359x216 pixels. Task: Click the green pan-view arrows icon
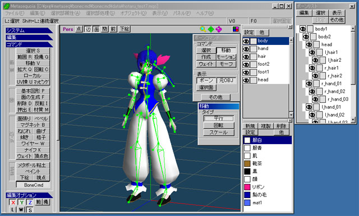point(211,29)
